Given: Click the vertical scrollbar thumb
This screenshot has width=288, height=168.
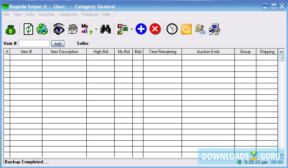Looking at the screenshot, I should [282, 58].
